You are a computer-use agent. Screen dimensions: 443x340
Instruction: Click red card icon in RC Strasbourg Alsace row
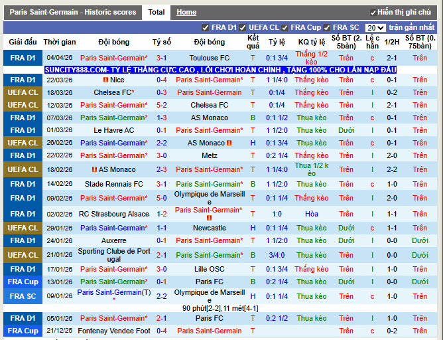click(x=209, y=218)
